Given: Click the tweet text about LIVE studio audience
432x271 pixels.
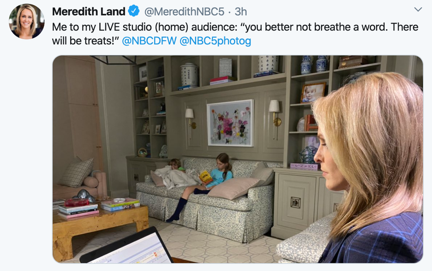Looking at the screenshot, I should tap(235, 34).
